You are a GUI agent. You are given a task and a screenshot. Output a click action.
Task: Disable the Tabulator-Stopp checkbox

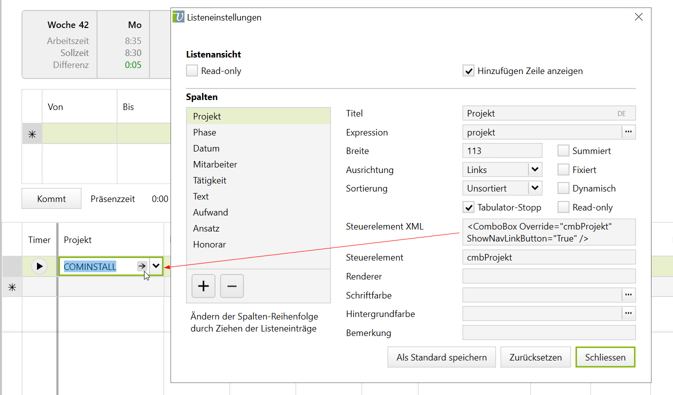468,207
